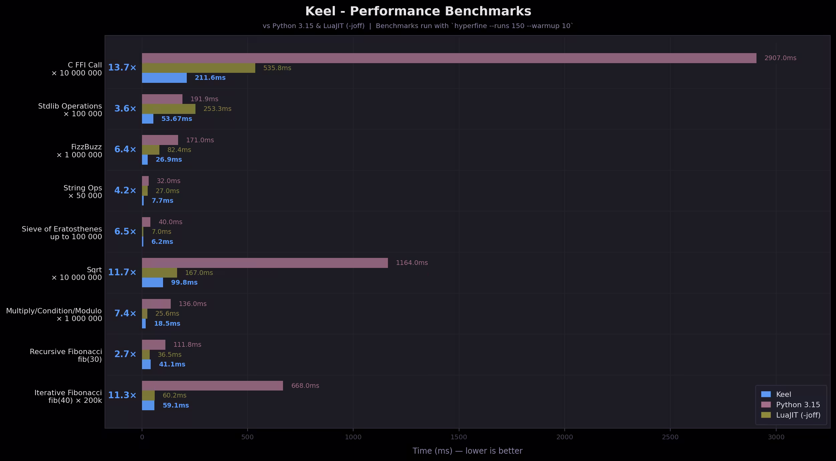The image size is (836, 461).
Task: Click the Time (ms) axis title
Action: click(467, 451)
